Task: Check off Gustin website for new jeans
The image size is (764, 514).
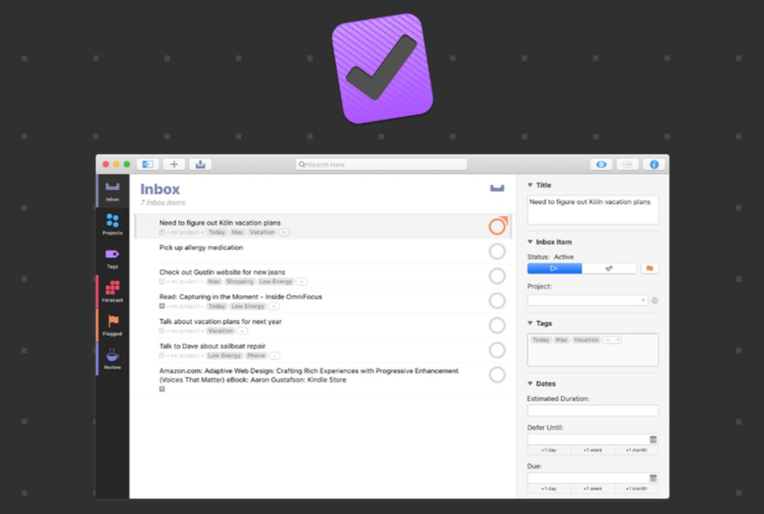Action: [x=497, y=276]
